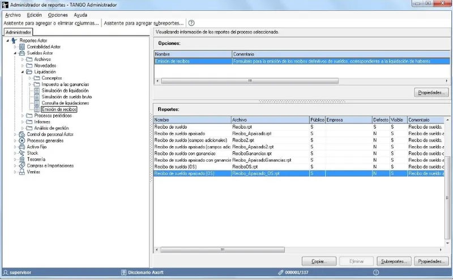Image resolution: width=453 pixels, height=280 pixels.
Task: Click the Tesorería bank icon
Action: pos(22,159)
